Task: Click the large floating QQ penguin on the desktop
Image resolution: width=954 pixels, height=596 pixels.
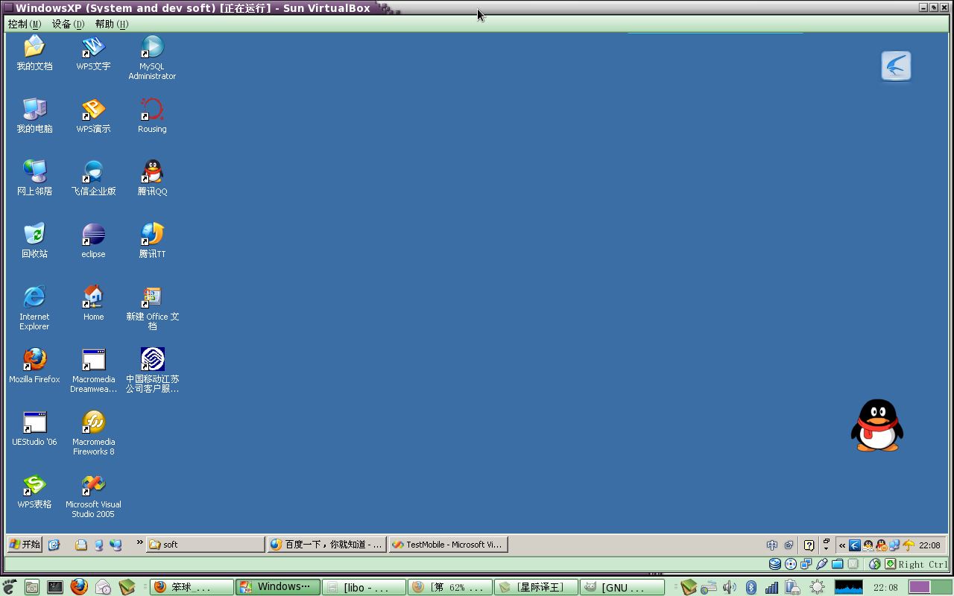Action: tap(877, 425)
